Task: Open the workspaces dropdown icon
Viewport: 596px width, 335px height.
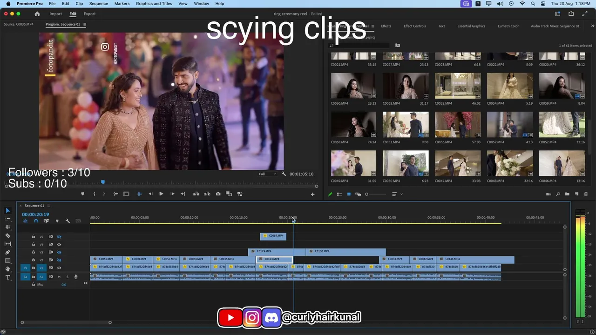Action: tap(557, 14)
